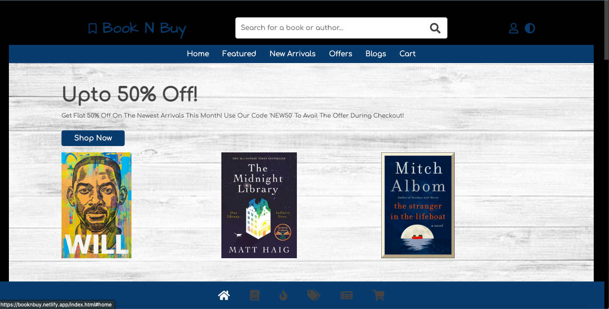
Task: Click the 'Upto 50% Off!' heading
Action: [130, 94]
